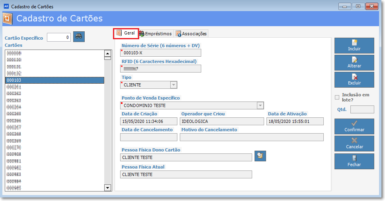Enable the Inclusão em lote checkbox
Screen dimensions: 385x201
click(337, 97)
